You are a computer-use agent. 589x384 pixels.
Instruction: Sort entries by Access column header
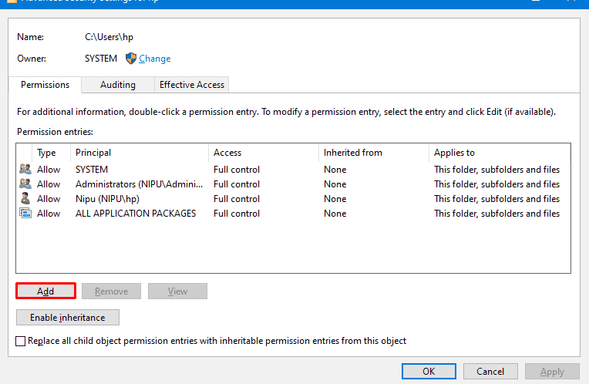coord(262,153)
